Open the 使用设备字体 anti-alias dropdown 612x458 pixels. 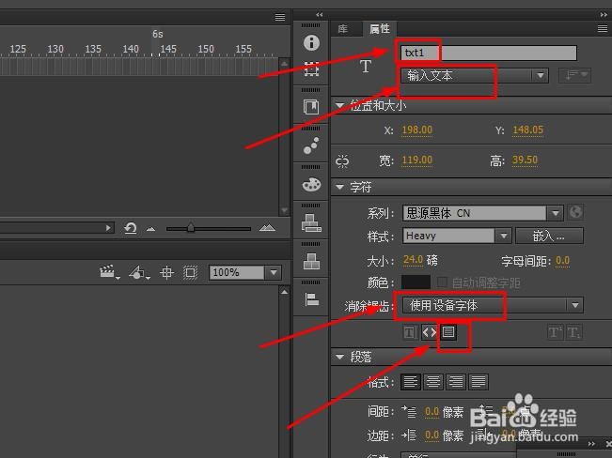(493, 305)
